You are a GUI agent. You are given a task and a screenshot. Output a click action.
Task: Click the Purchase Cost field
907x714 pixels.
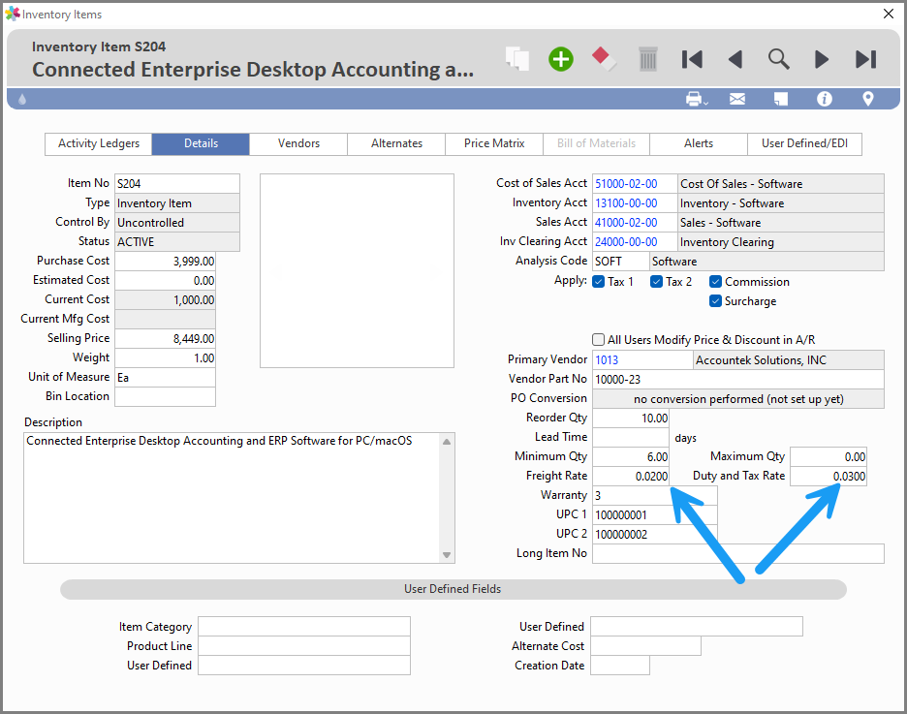(165, 262)
